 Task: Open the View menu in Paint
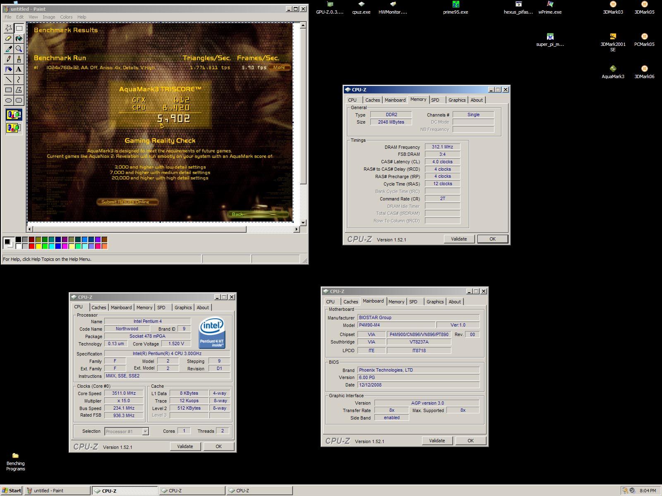click(x=33, y=17)
